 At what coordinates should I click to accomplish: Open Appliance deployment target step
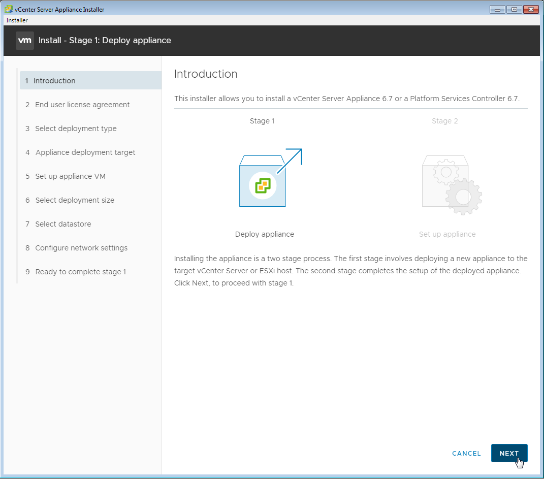point(85,152)
